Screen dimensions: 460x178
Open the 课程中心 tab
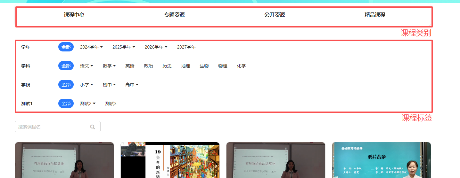[x=74, y=15]
